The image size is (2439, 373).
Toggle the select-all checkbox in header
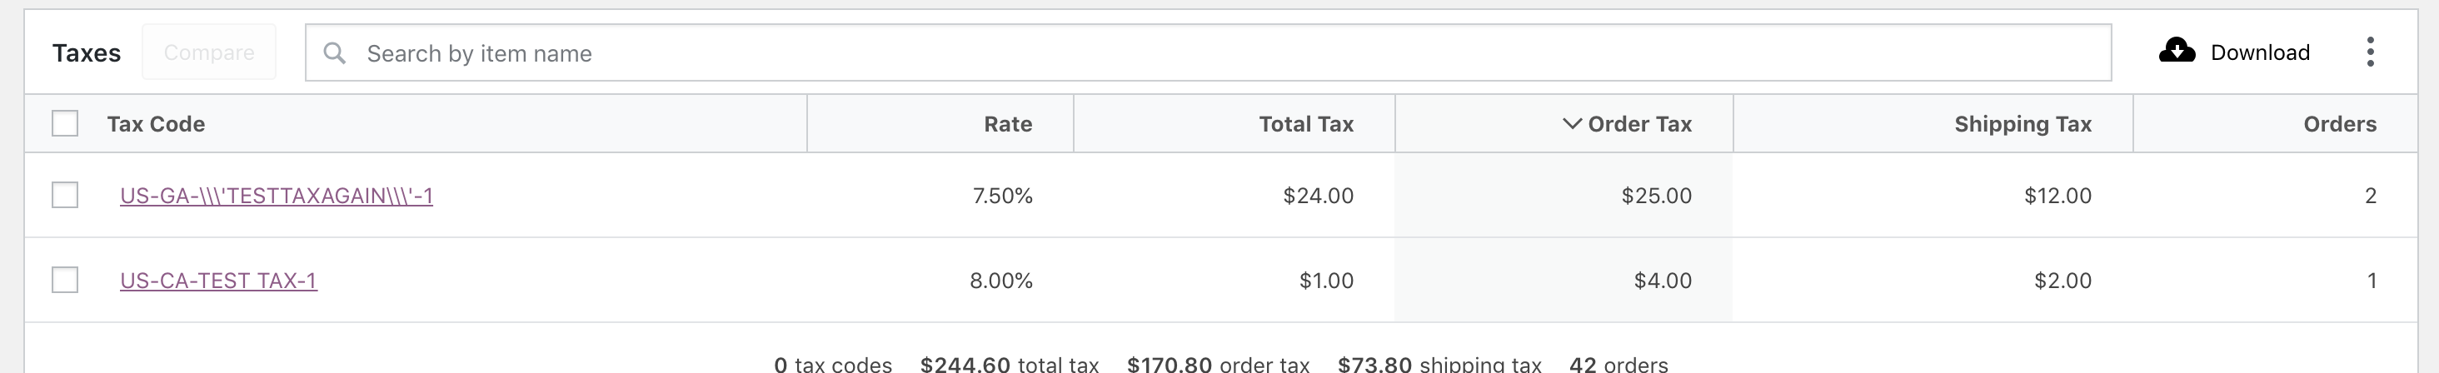click(x=64, y=123)
